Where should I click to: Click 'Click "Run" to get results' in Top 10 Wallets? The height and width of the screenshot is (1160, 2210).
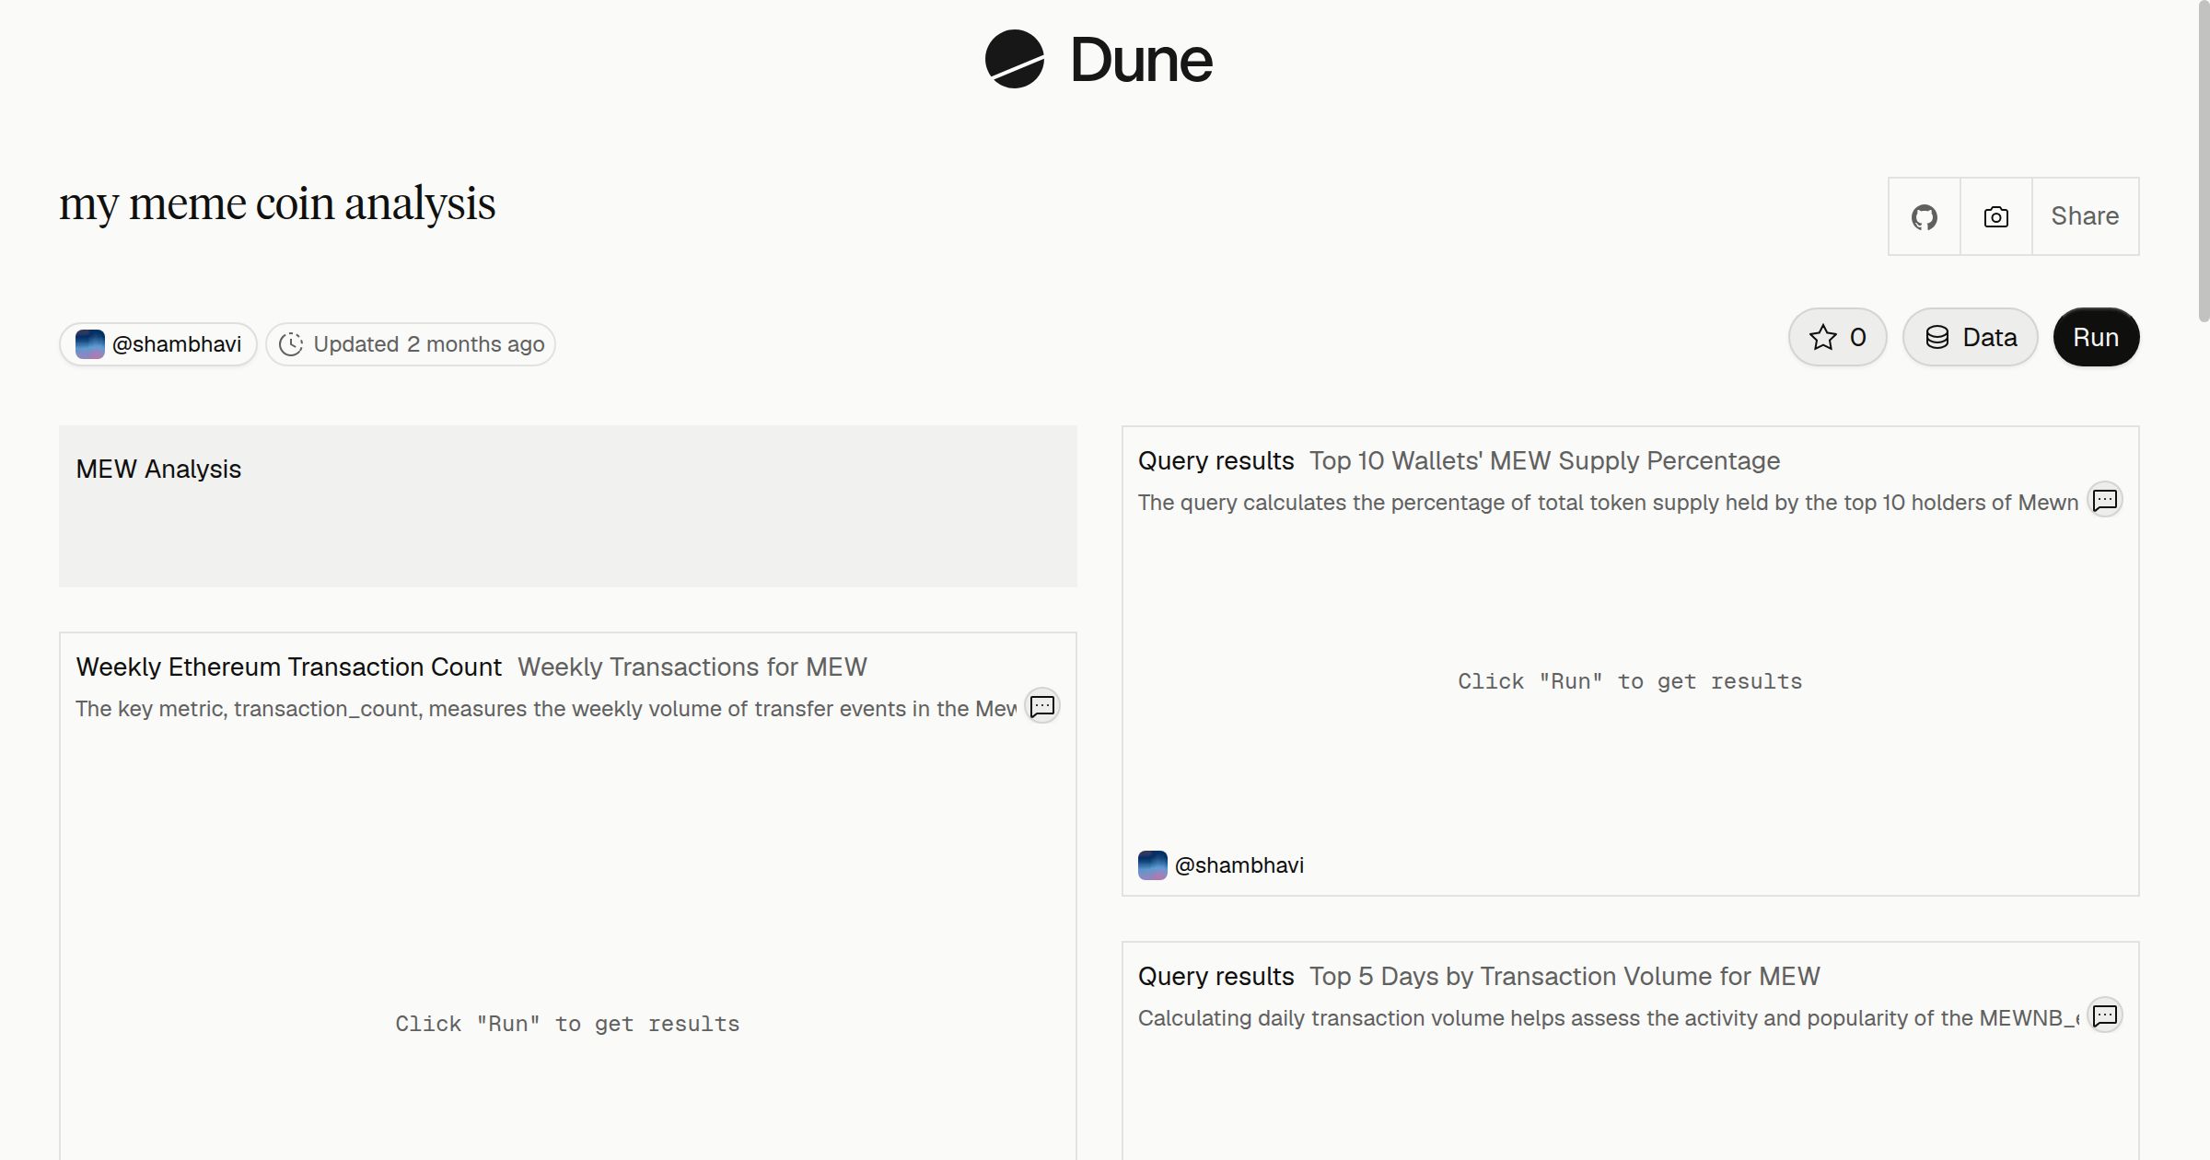click(x=1630, y=681)
